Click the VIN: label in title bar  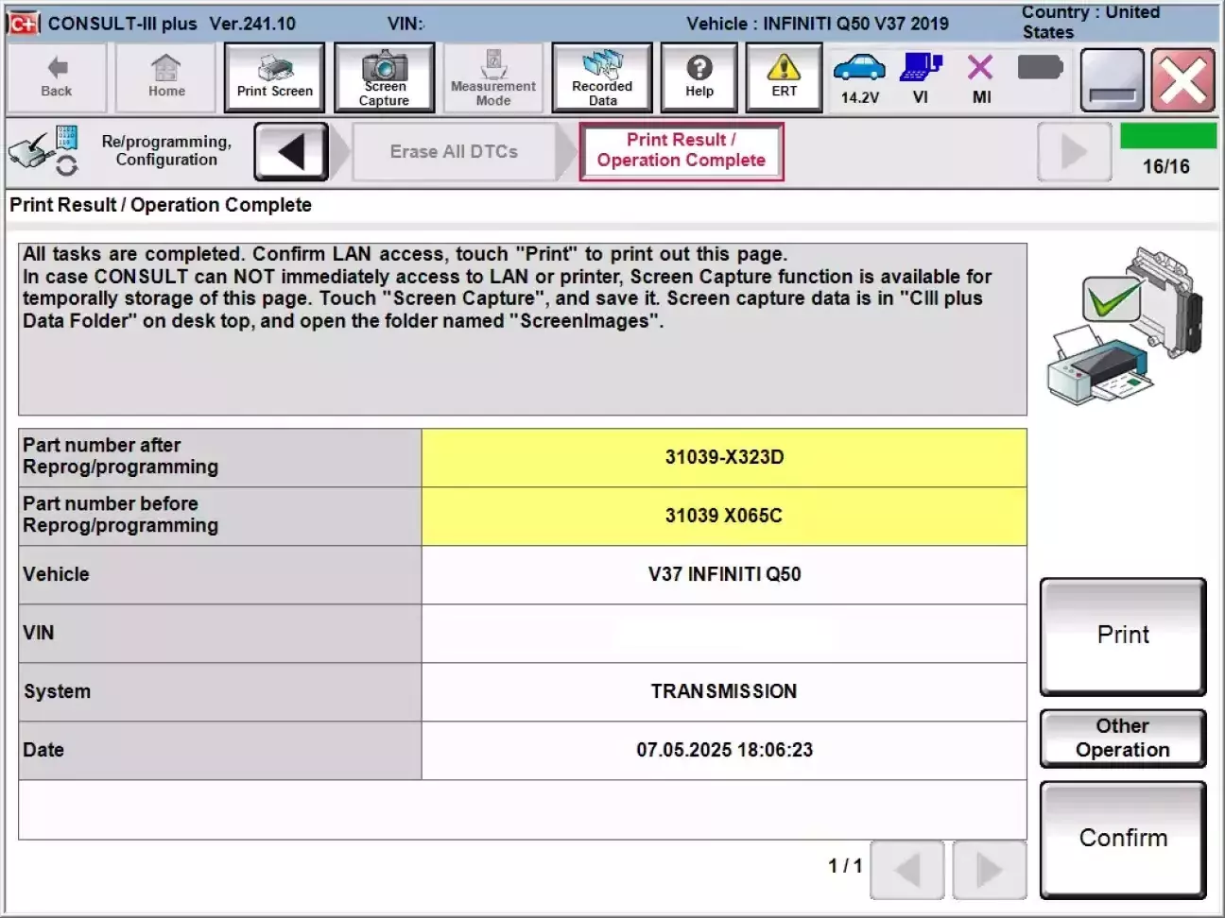pos(406,24)
